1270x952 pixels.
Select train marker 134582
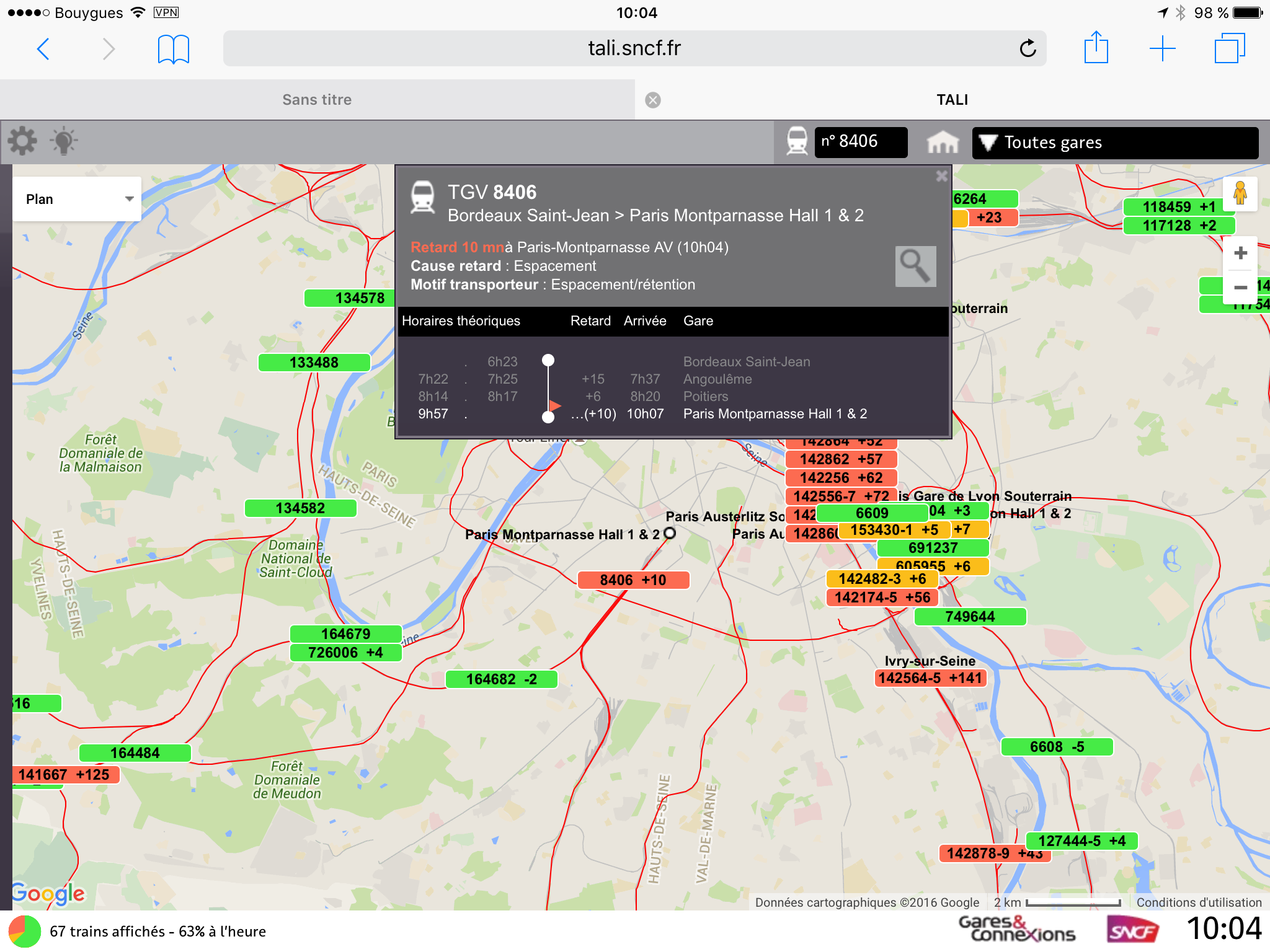300,508
